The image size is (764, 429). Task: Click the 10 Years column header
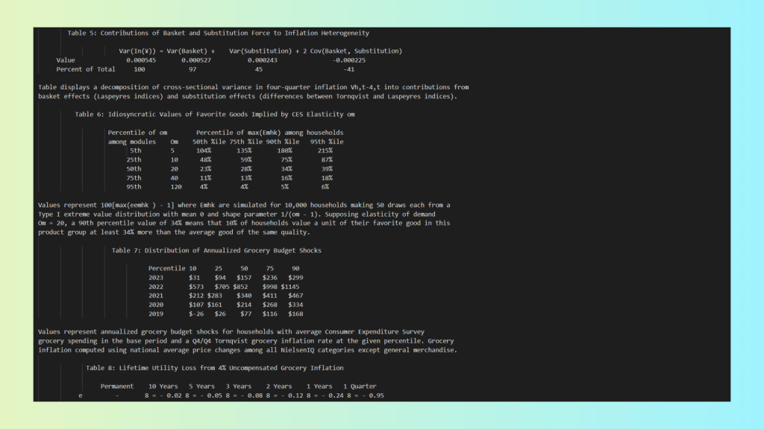coord(163,386)
